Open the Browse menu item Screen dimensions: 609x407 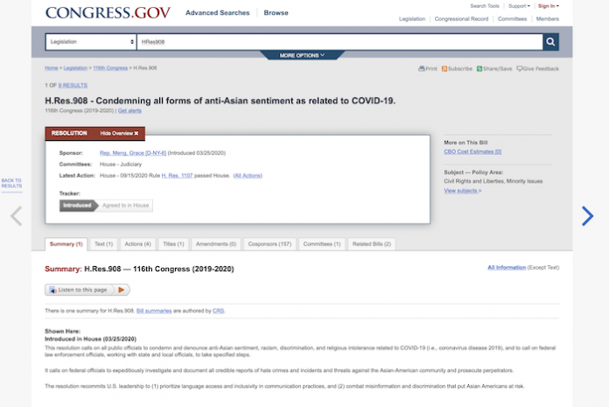tap(276, 13)
